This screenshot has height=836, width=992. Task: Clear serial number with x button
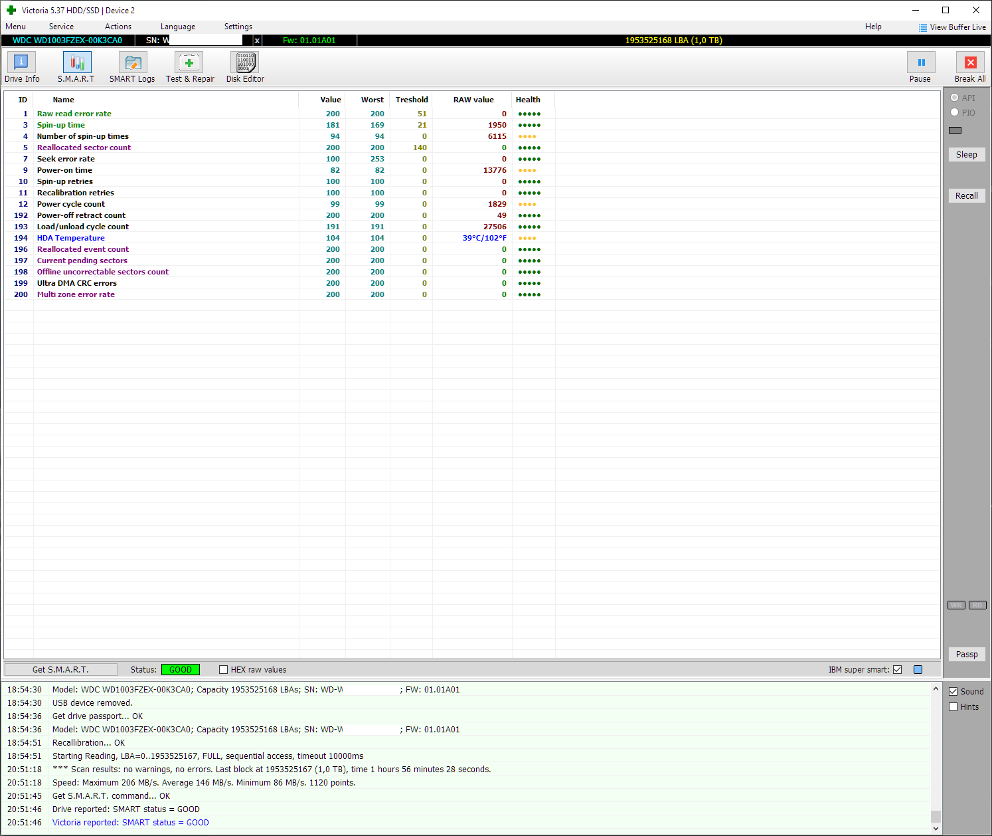point(257,41)
